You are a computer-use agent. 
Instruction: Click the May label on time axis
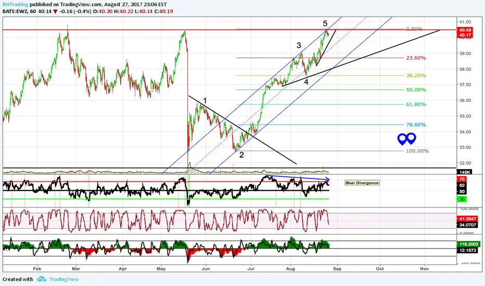(161, 269)
